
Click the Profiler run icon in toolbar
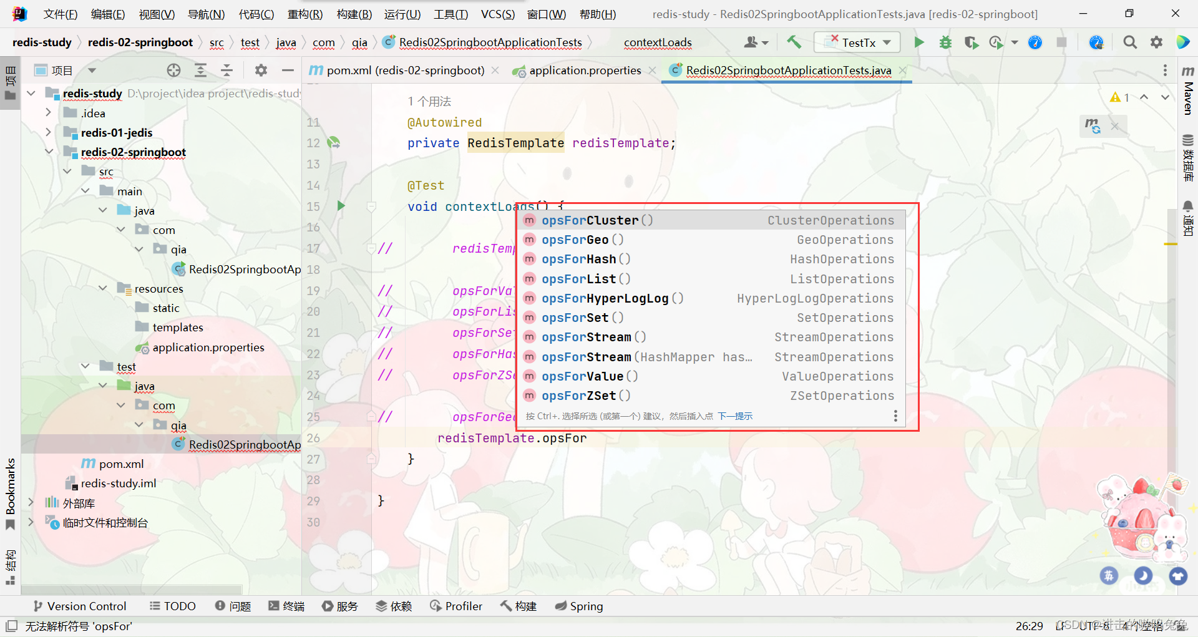pos(996,42)
